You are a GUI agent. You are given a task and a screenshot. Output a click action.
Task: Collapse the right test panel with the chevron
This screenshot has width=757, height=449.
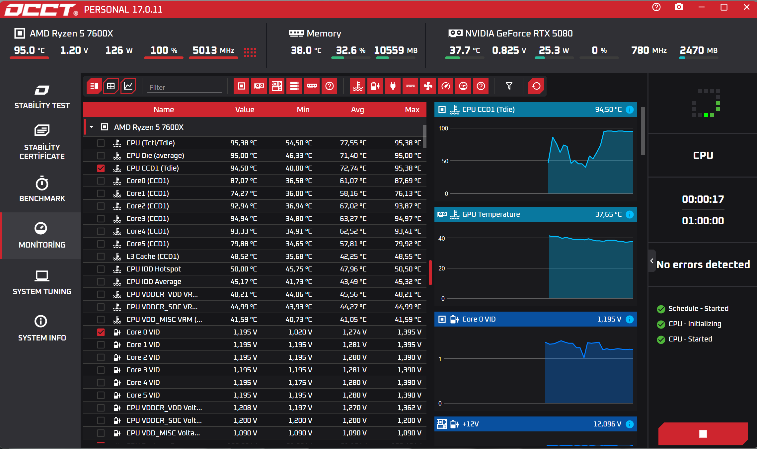652,261
